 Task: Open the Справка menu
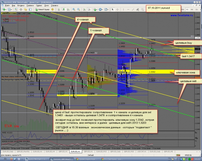[x=54, y=6]
